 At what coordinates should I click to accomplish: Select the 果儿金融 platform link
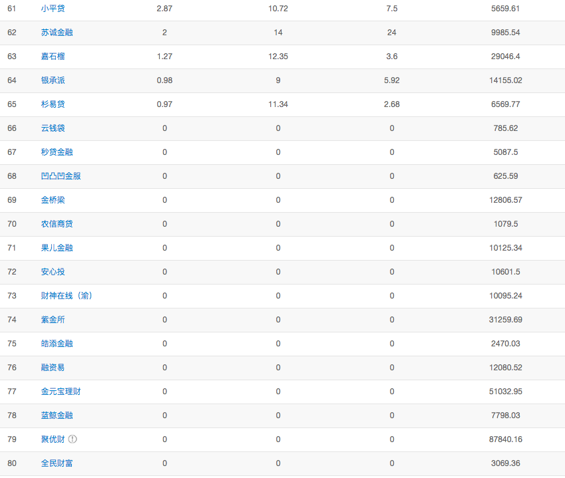(57, 248)
